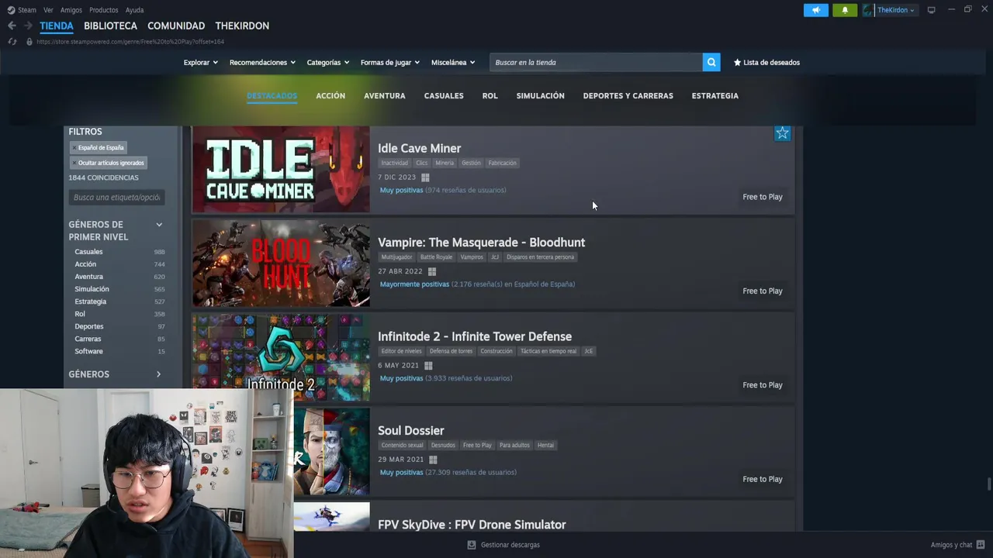This screenshot has height=558, width=993.
Task: Select the ESTRATEGIA genre tab
Action: [715, 95]
